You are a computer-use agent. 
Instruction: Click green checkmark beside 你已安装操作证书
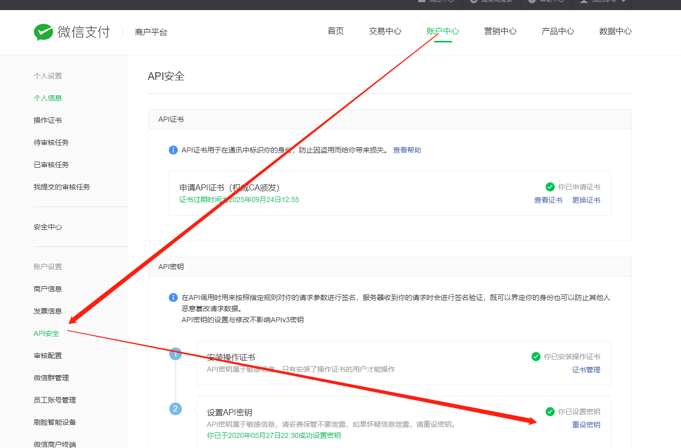point(536,357)
